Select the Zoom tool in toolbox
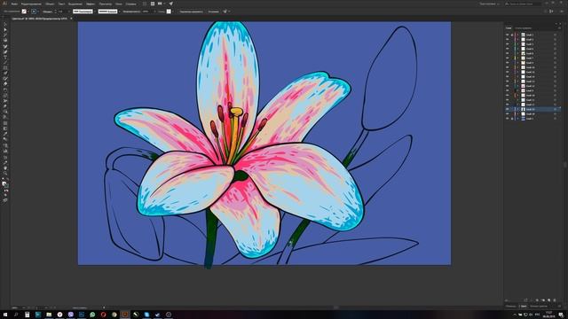 pos(5,174)
